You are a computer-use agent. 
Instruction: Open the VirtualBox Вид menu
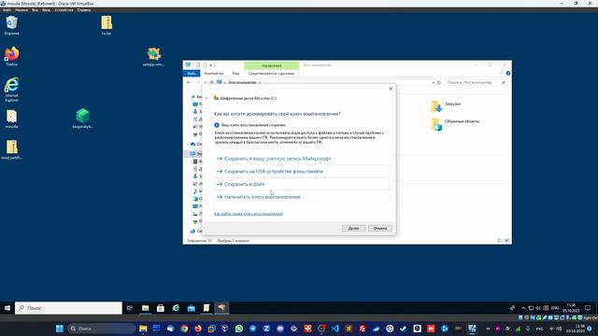click(36, 10)
